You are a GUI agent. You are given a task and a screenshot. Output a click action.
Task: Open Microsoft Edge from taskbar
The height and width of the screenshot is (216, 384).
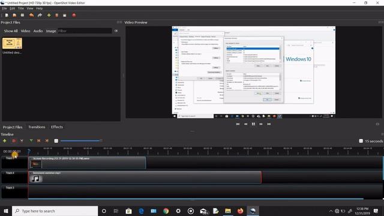pyautogui.click(x=141, y=211)
